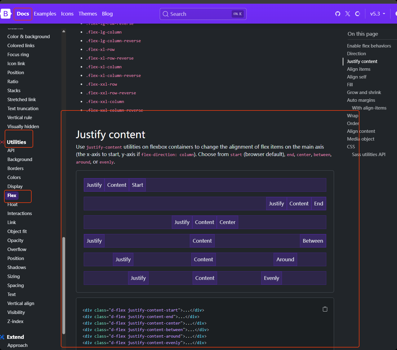
Task: Open the Icon link sidebar entry
Action: point(16,64)
